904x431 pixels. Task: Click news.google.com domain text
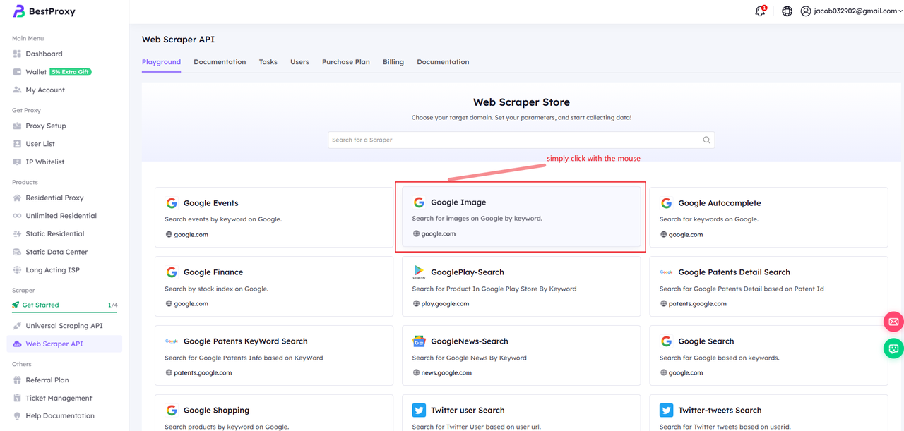coord(446,373)
